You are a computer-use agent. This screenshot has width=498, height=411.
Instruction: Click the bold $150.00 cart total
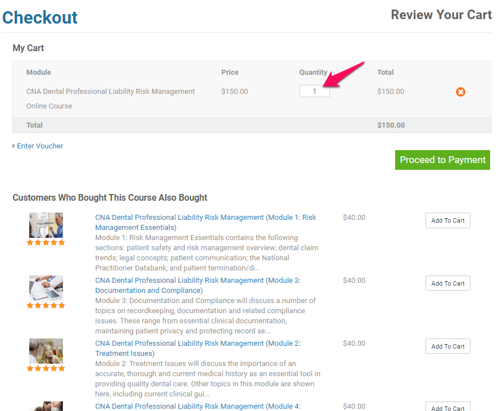391,125
